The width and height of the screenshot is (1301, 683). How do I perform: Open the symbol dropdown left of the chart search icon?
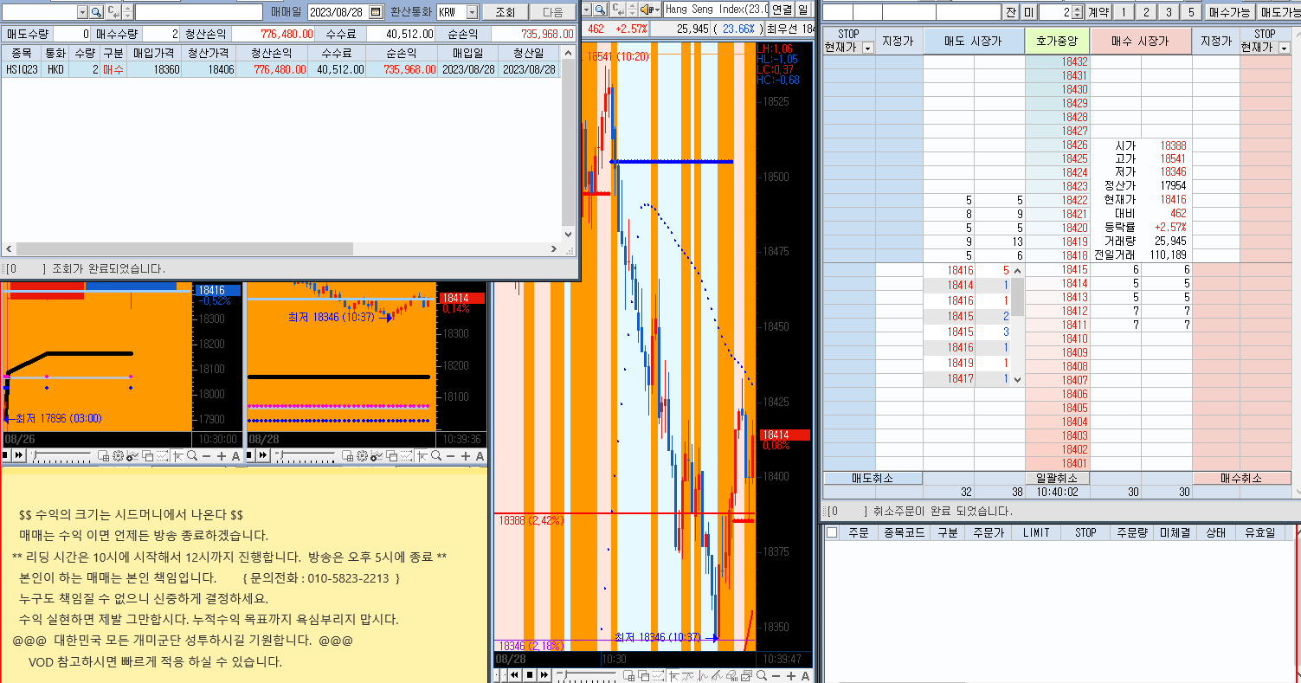click(587, 9)
